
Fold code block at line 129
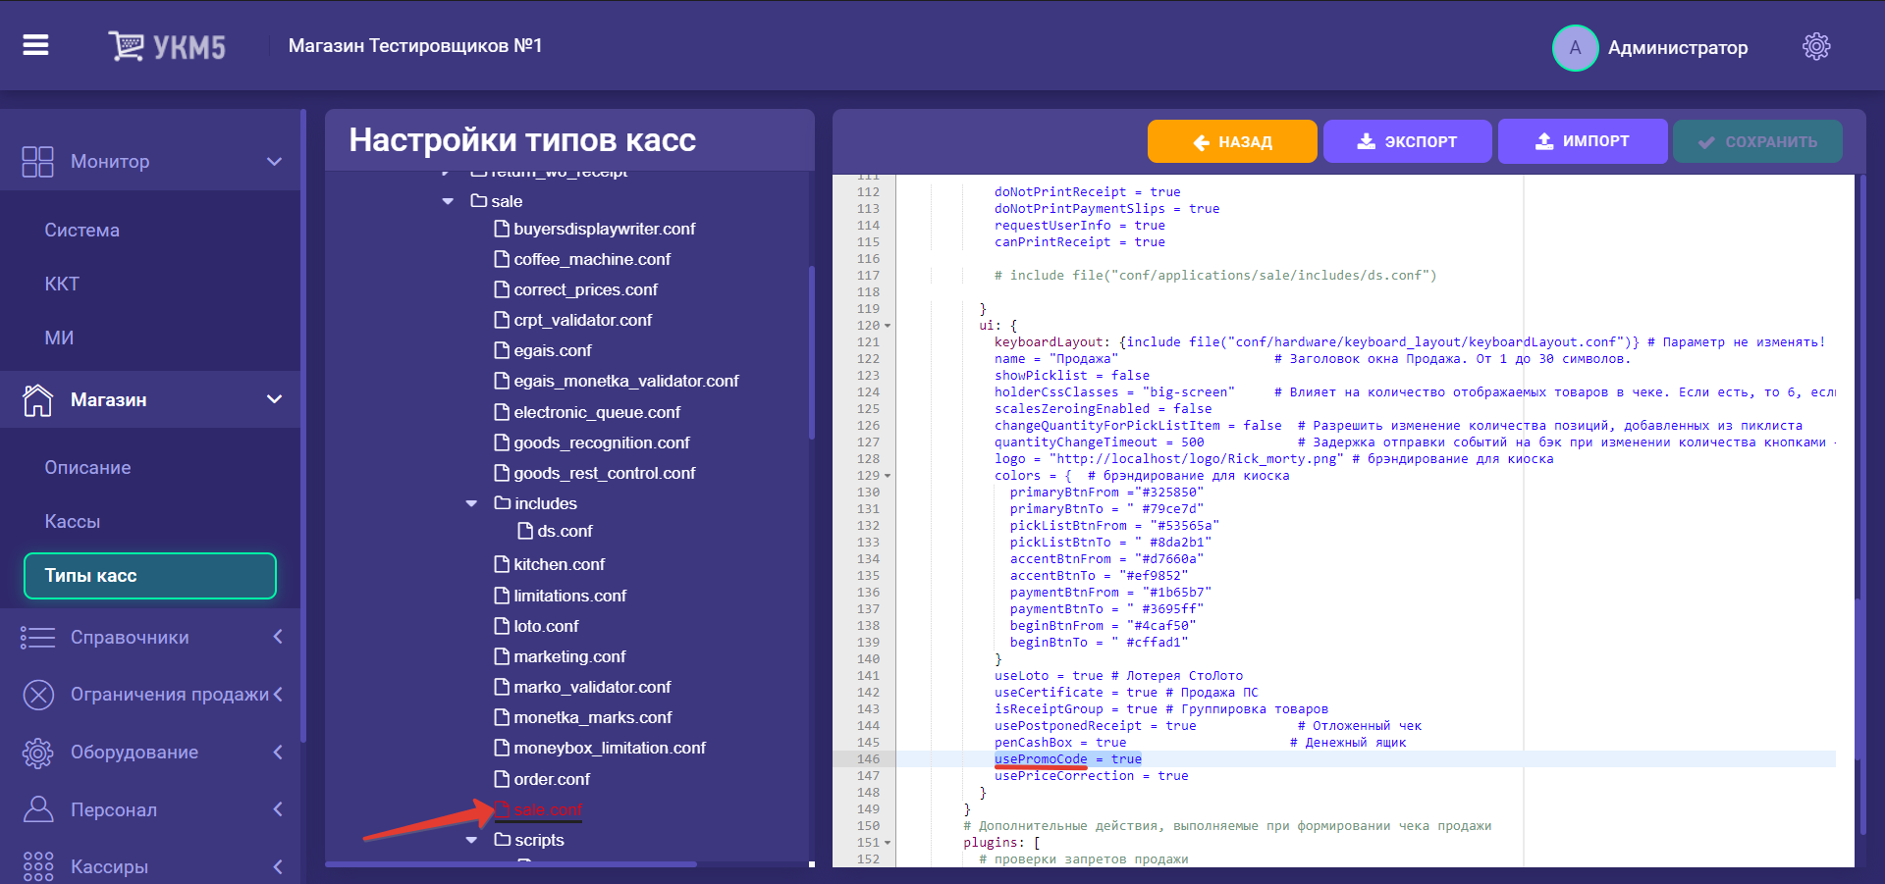point(888,476)
